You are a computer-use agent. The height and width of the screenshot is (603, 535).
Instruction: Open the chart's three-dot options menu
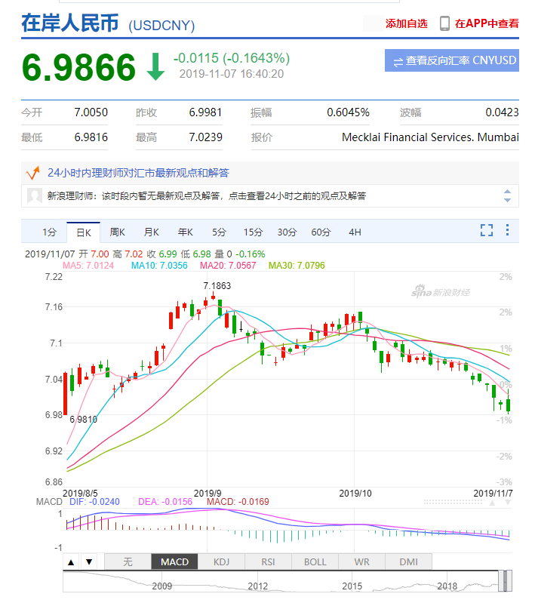tap(507, 230)
